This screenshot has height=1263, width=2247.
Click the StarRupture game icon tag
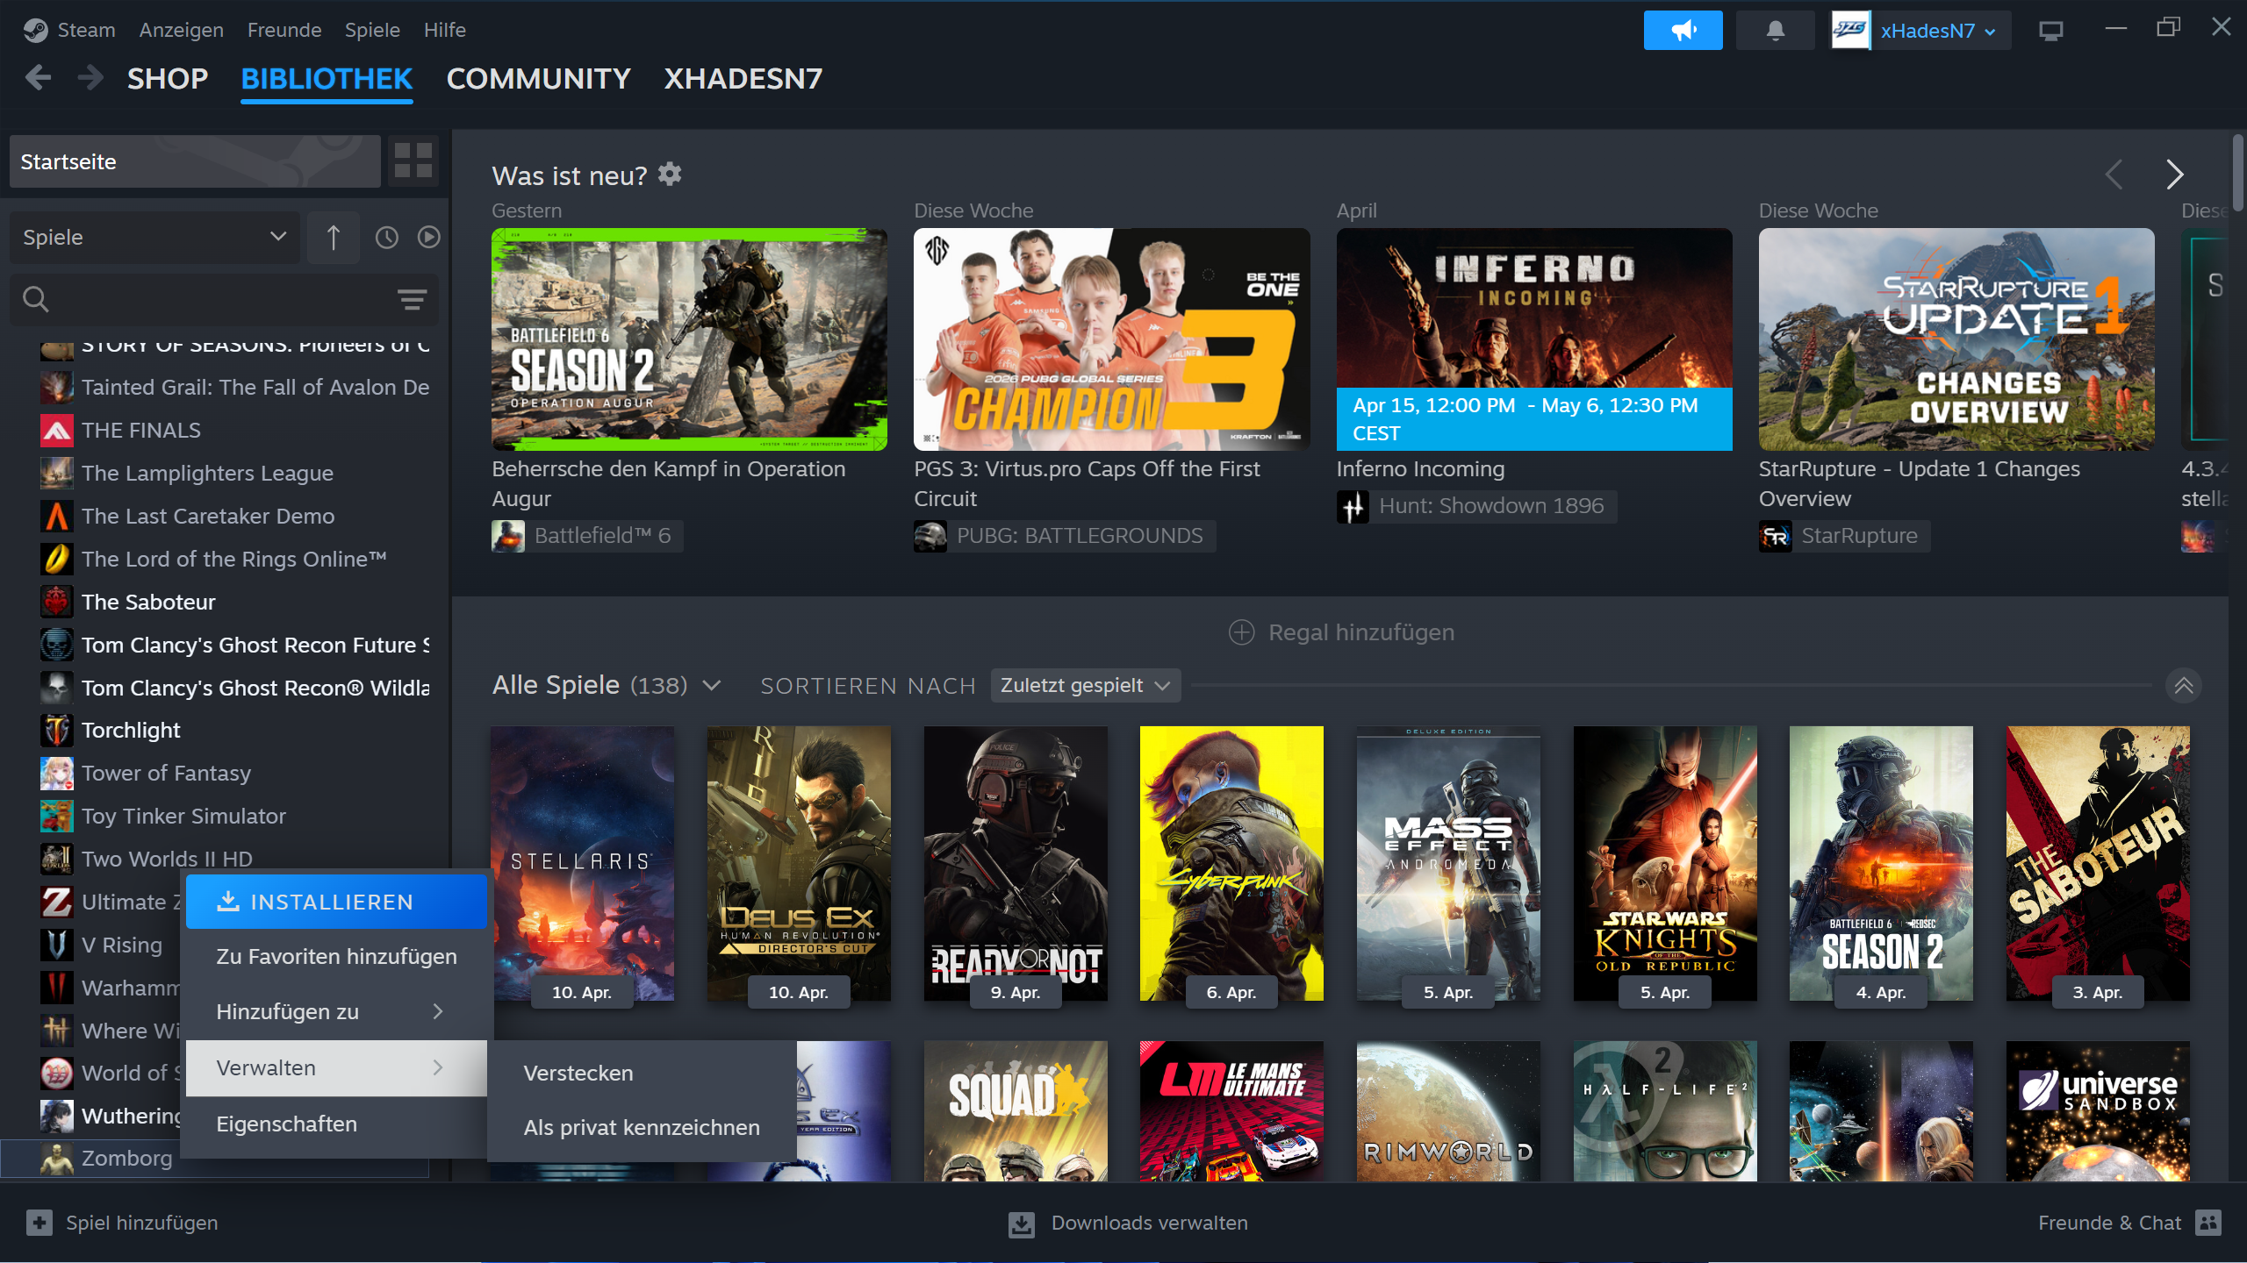click(1775, 536)
